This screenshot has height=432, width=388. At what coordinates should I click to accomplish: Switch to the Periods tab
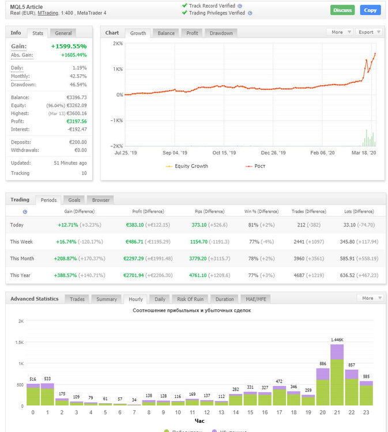pyautogui.click(x=48, y=200)
